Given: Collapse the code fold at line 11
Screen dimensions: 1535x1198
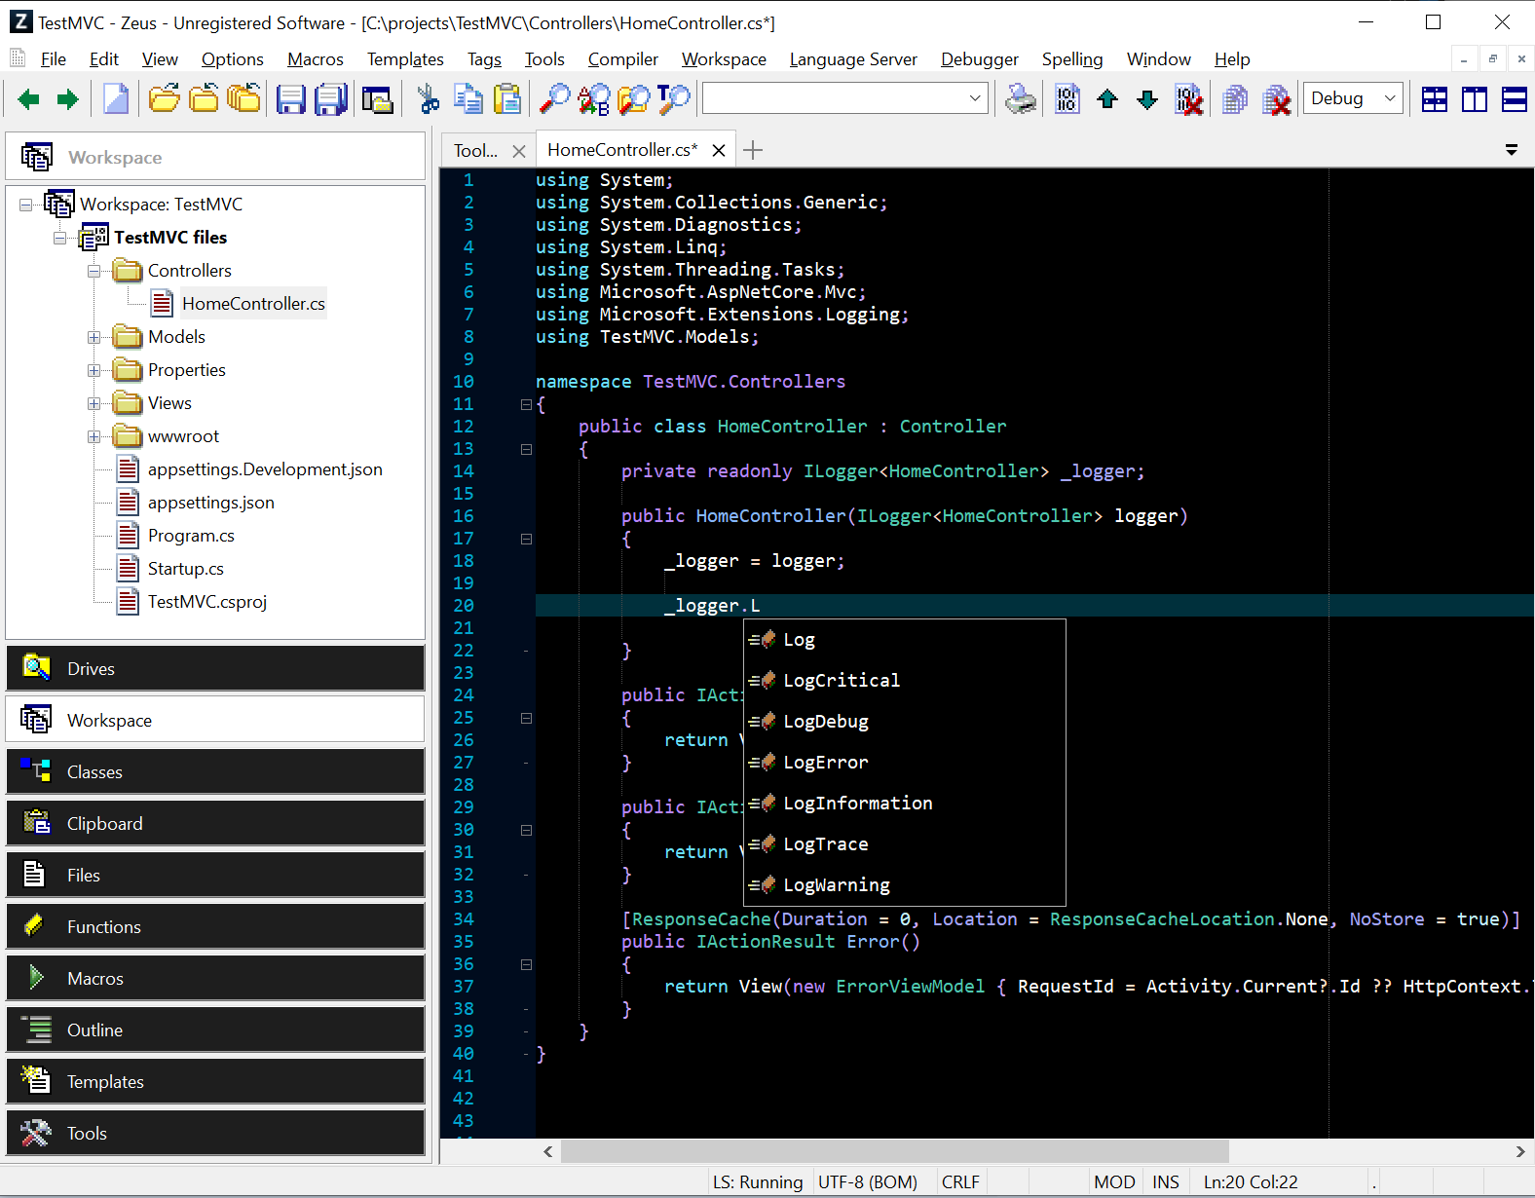Looking at the screenshot, I should point(526,404).
